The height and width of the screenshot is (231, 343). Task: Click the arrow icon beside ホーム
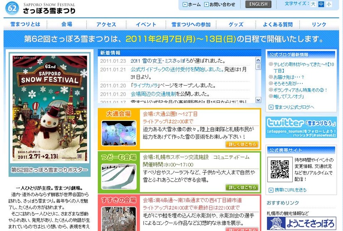185,5
